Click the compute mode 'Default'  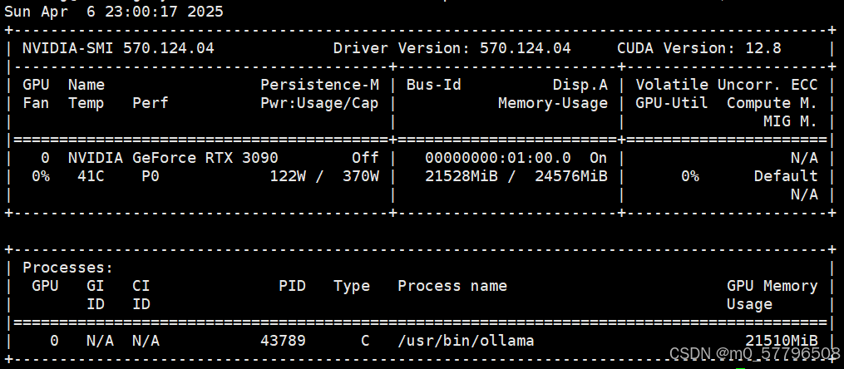[786, 176]
